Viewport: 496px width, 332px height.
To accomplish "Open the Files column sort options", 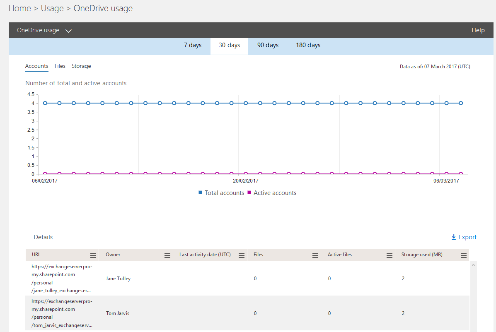I will 315,255.
